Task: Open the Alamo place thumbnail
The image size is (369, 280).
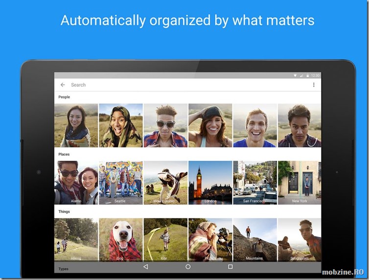Action: pyautogui.click(x=76, y=183)
